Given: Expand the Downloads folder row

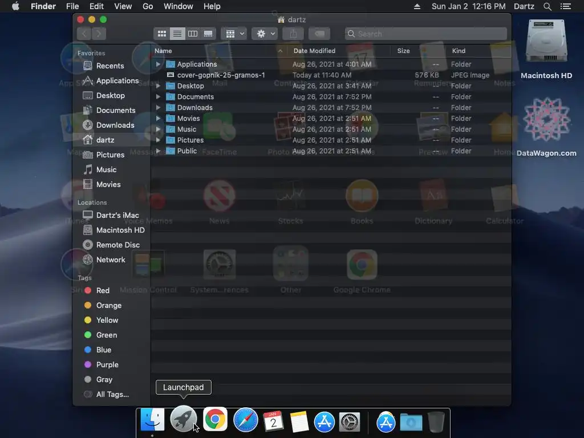Looking at the screenshot, I should tap(158, 108).
